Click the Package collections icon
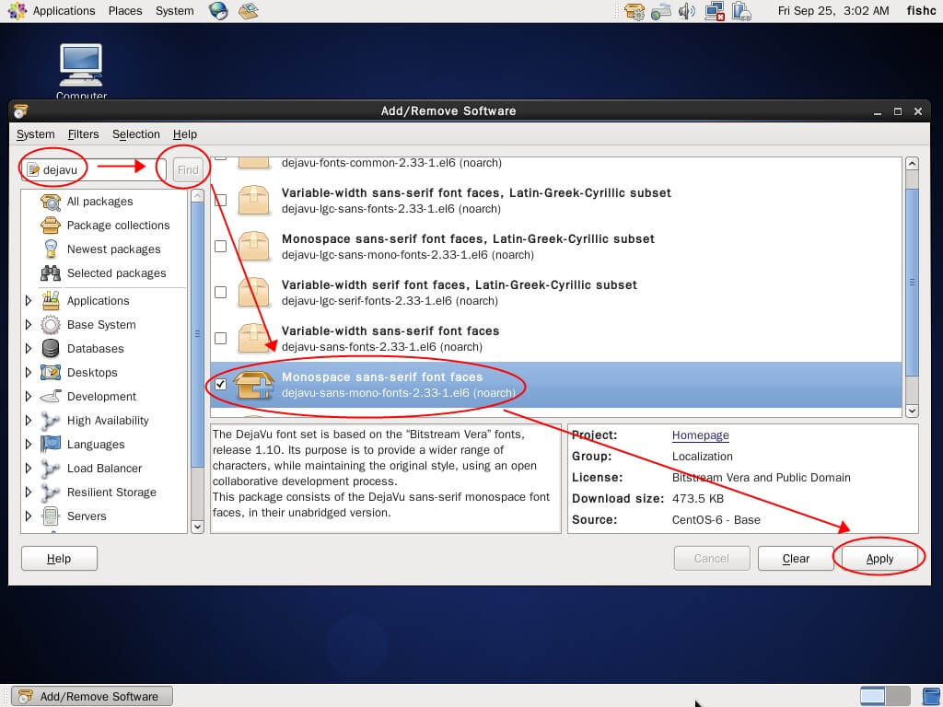Viewport: 943px width, 707px height. click(51, 226)
